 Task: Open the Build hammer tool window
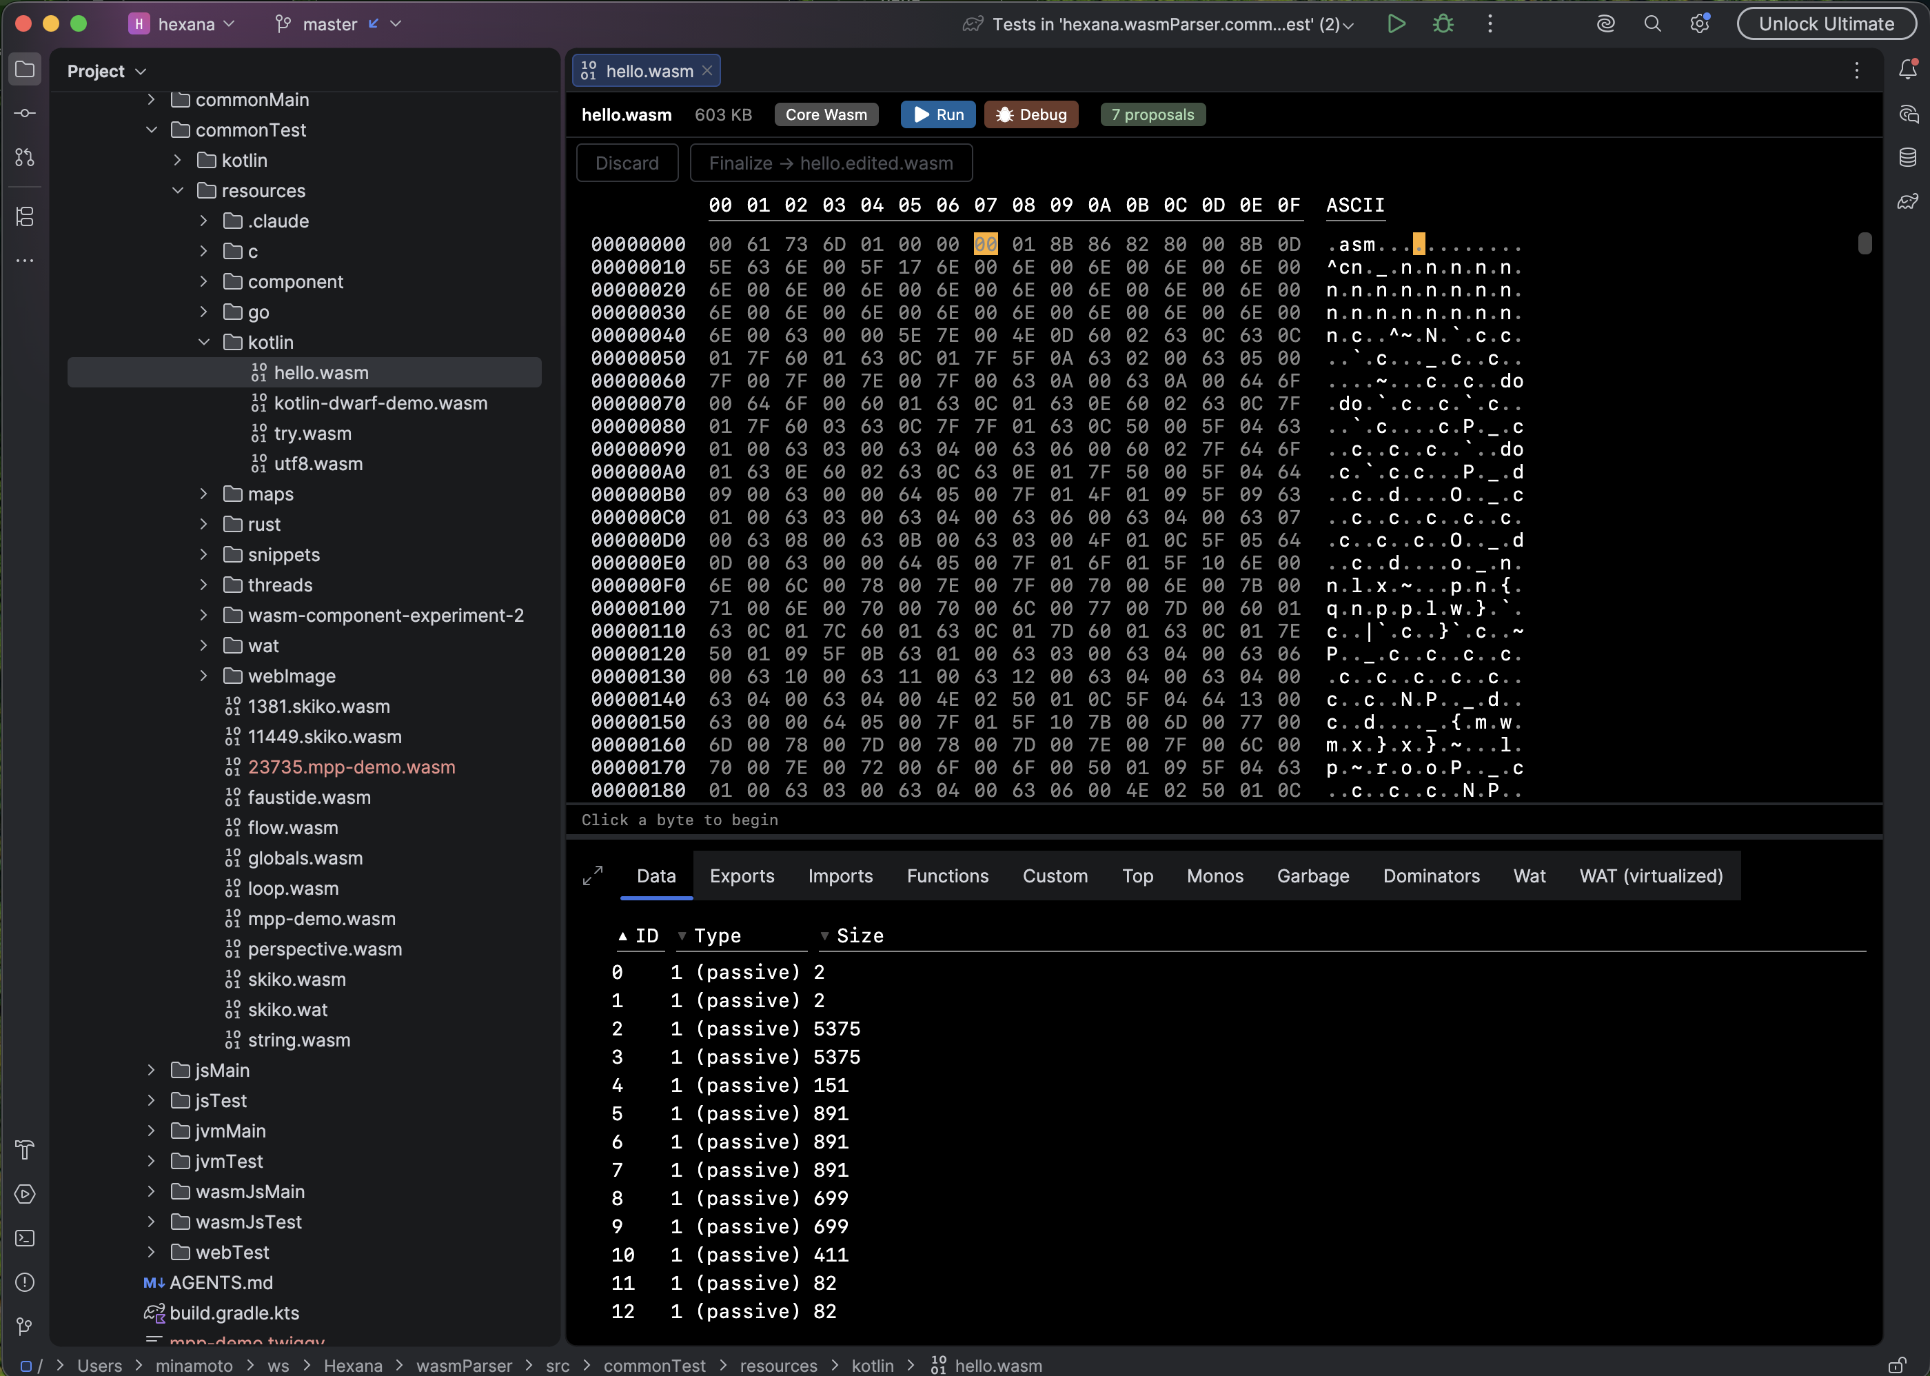coord(25,1150)
